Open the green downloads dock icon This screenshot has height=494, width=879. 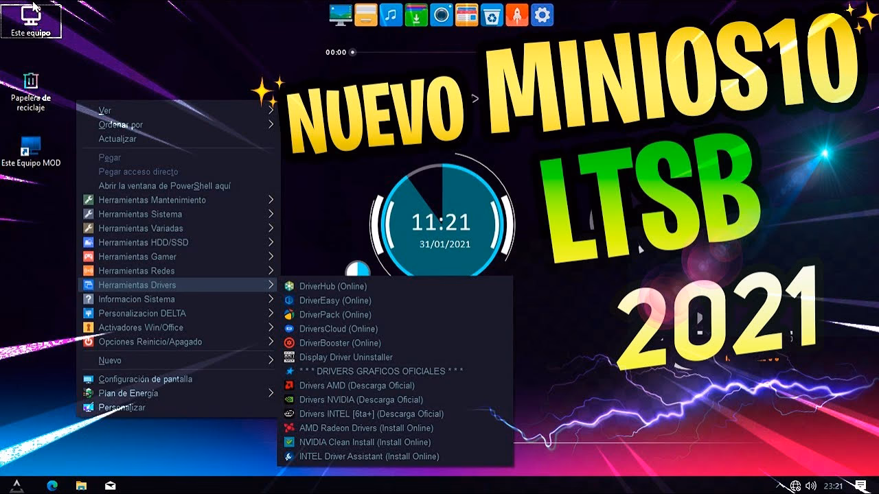pos(416,15)
